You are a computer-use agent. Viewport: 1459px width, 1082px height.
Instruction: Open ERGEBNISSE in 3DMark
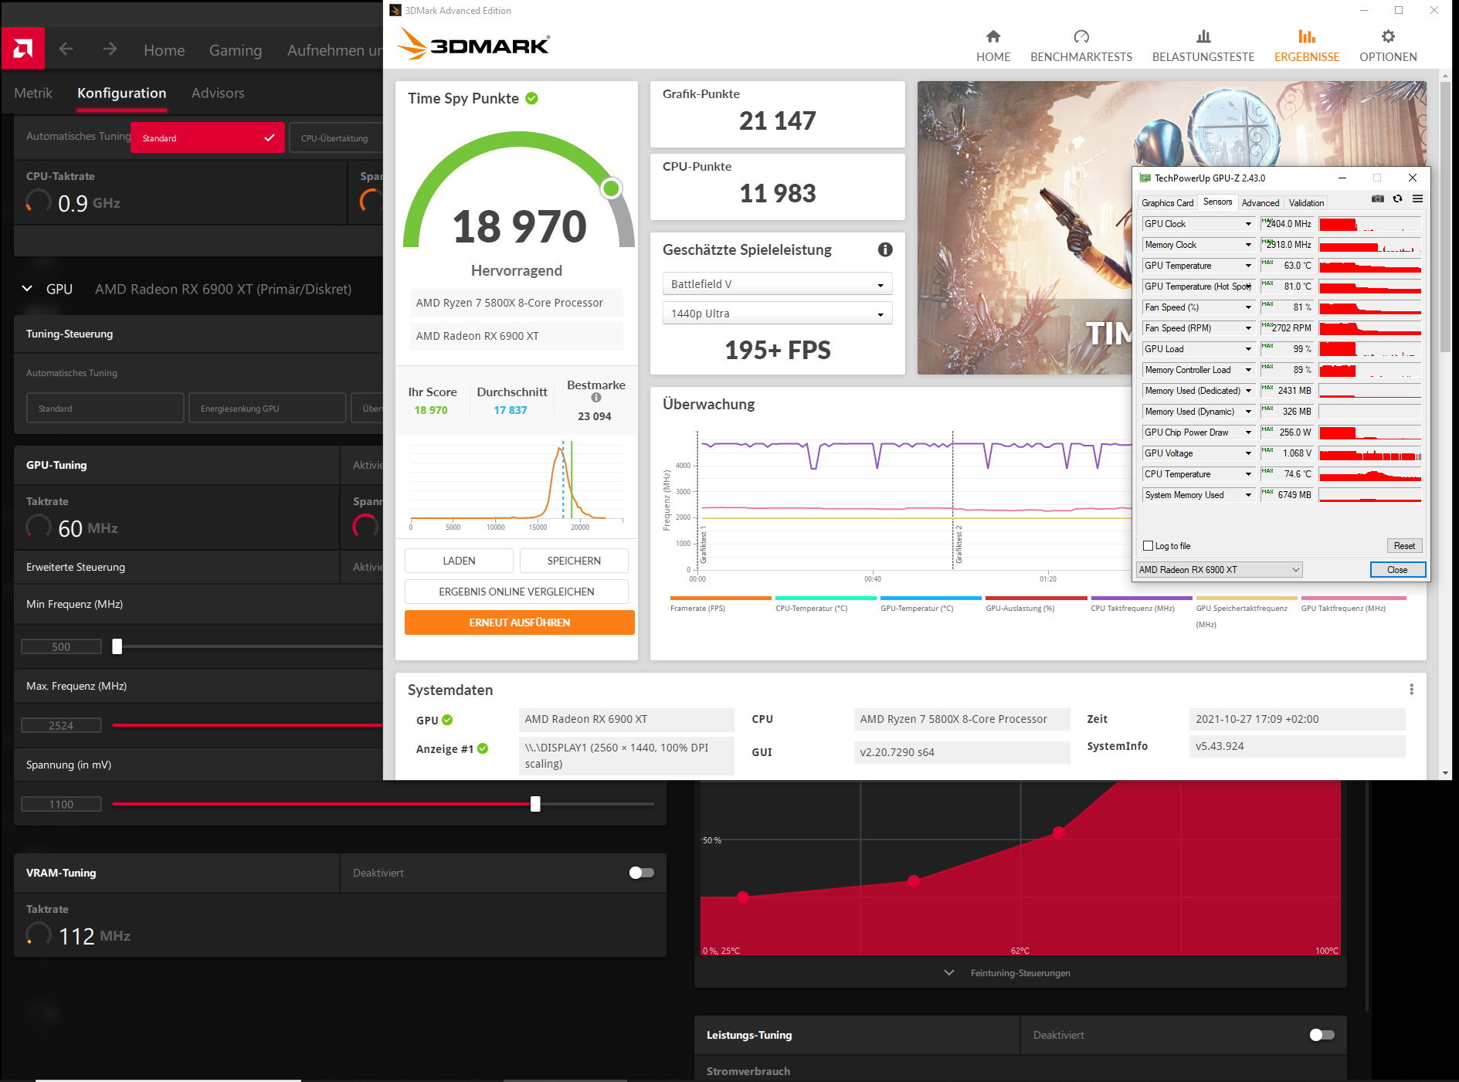coord(1307,46)
